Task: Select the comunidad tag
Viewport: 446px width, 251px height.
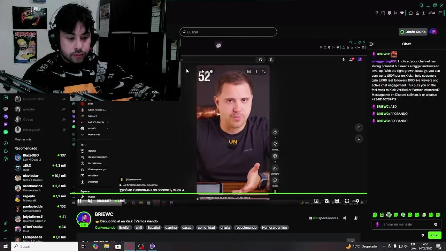Action: (206, 228)
